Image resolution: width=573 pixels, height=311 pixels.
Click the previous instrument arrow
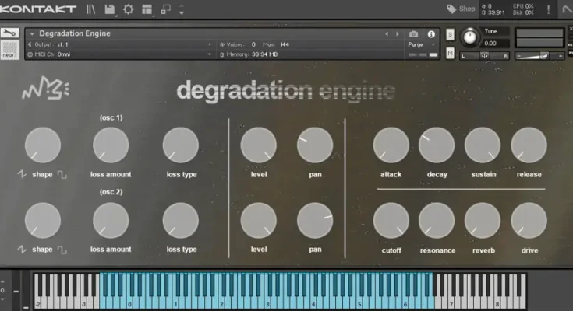387,34
